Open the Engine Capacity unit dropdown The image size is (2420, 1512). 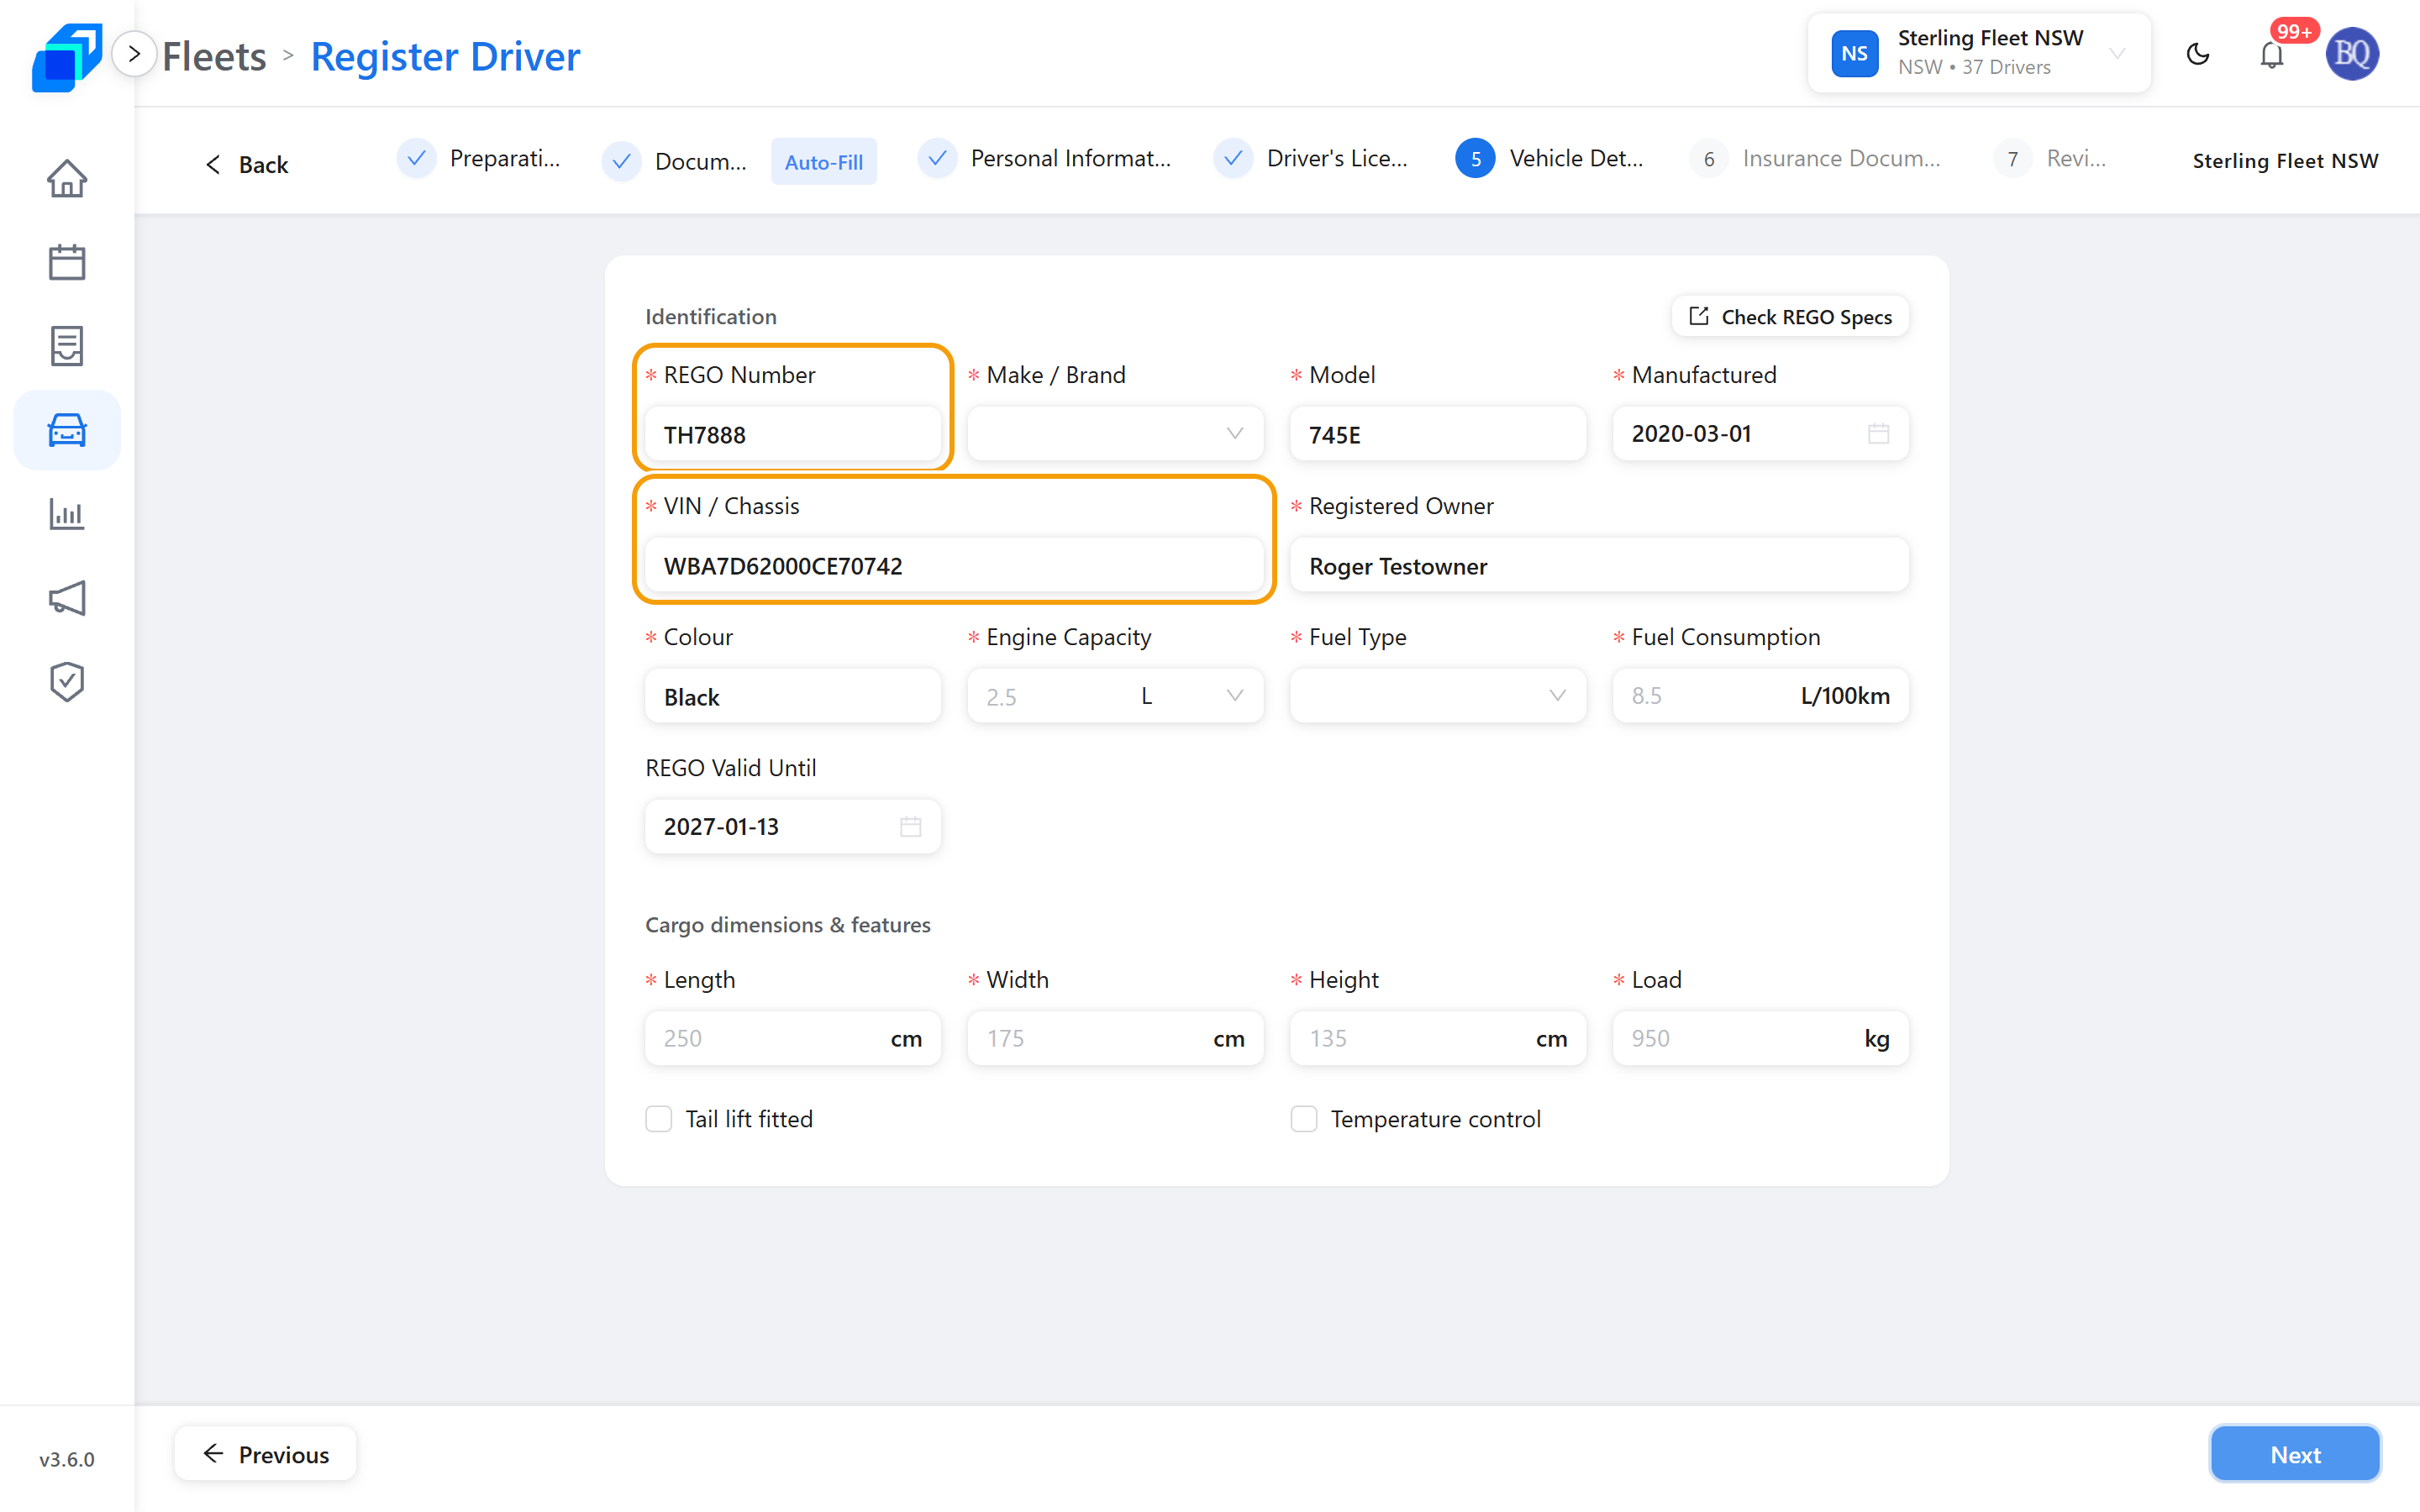[1194, 695]
